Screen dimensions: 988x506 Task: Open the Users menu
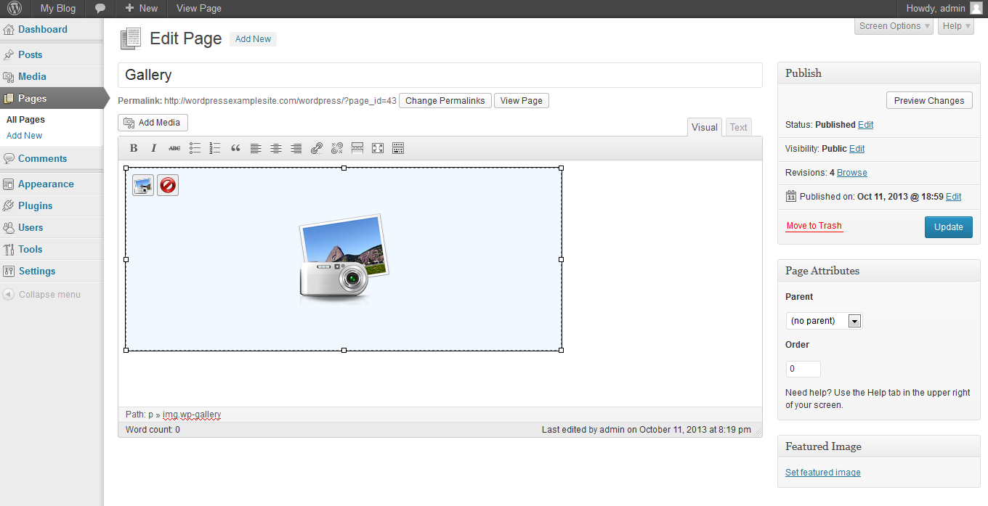click(x=52, y=227)
